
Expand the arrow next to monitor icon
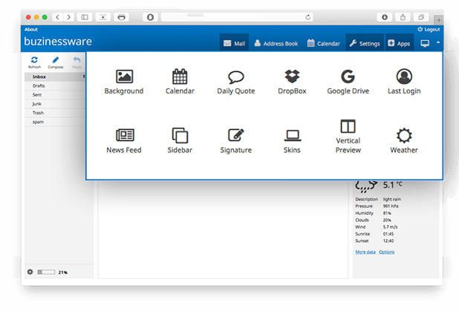pyautogui.click(x=437, y=43)
